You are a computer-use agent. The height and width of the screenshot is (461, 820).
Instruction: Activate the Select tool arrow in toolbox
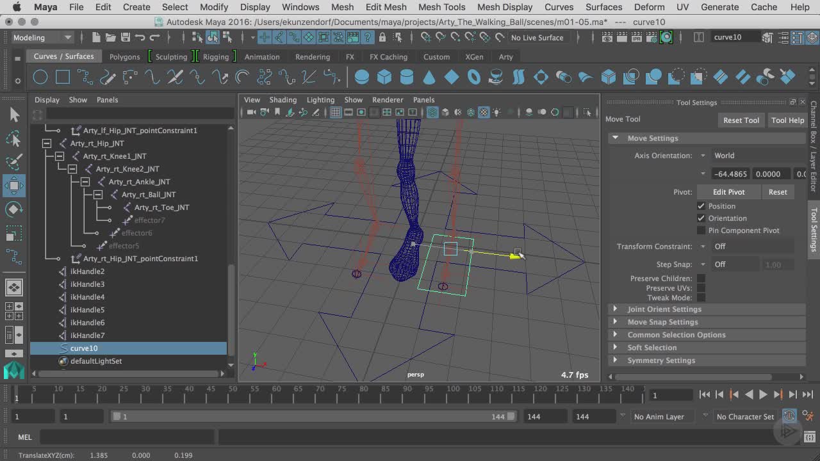pyautogui.click(x=14, y=115)
